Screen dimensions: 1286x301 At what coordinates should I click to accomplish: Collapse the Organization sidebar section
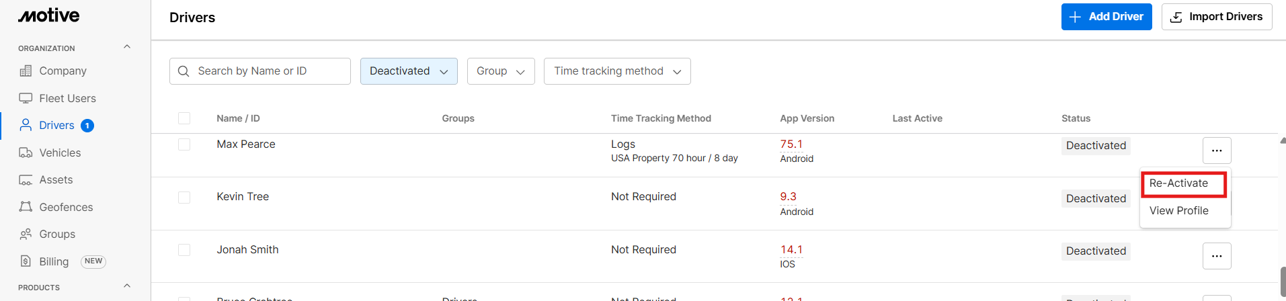click(127, 47)
